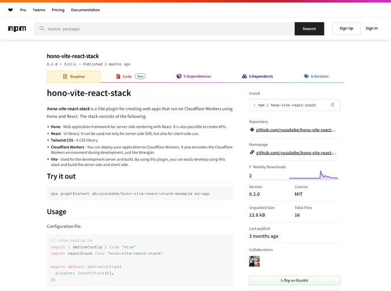Click the magnifier icon in search bar
Viewport: 391px width, 291px height.
point(42,28)
